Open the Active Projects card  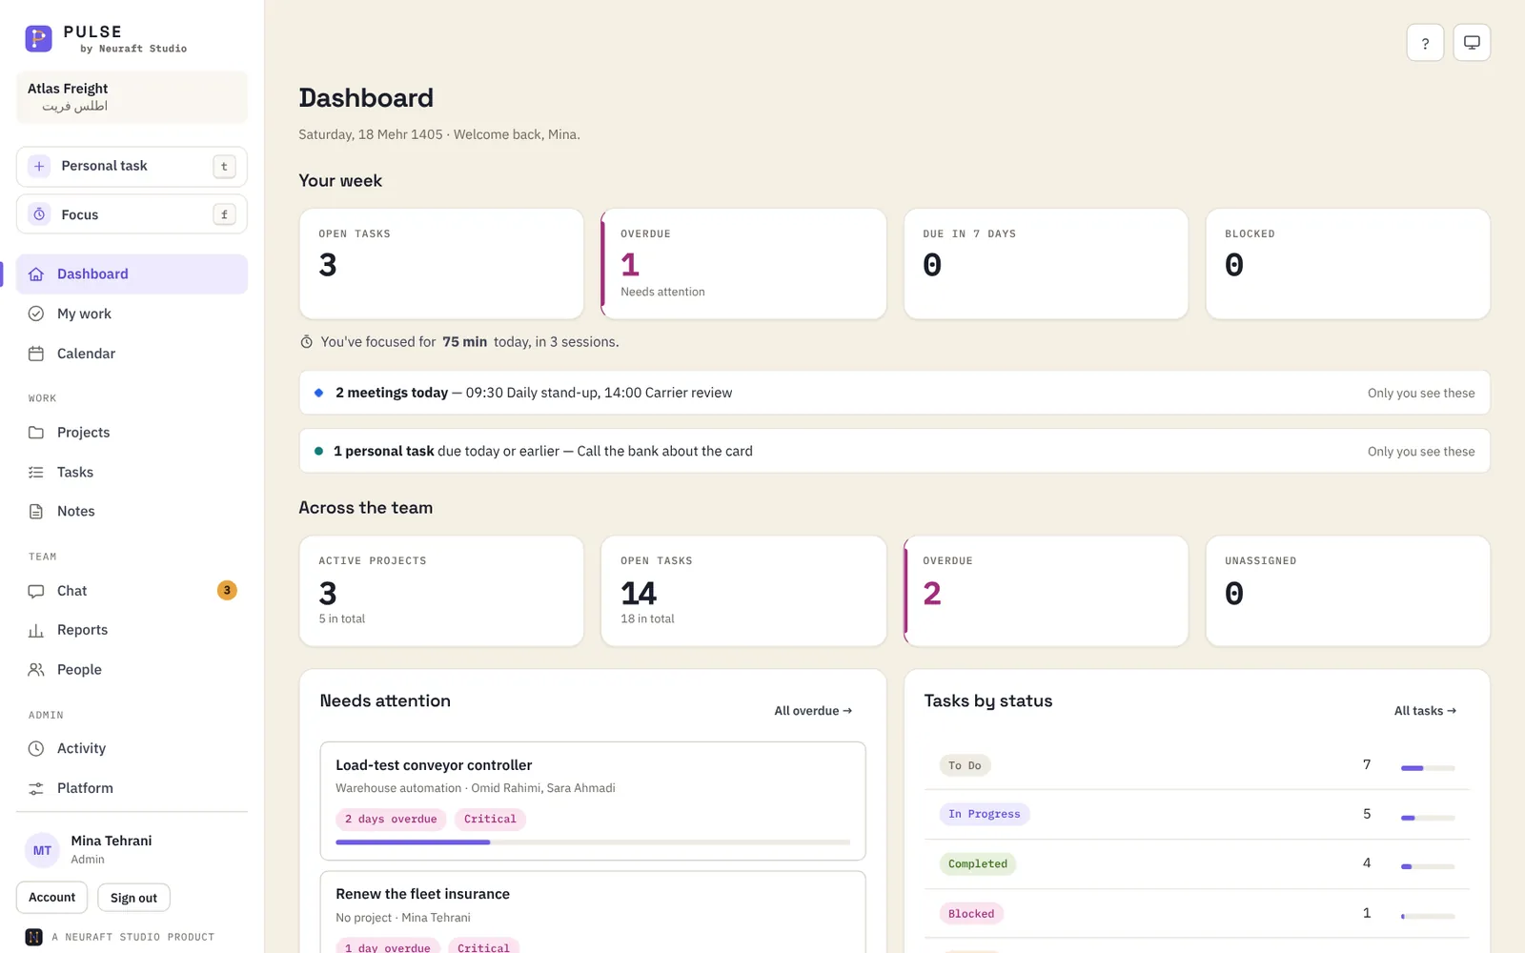[x=441, y=591]
